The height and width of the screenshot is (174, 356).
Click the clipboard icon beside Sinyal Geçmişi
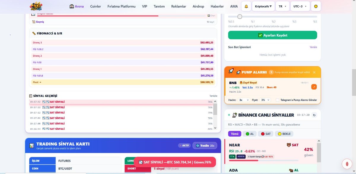(31, 96)
